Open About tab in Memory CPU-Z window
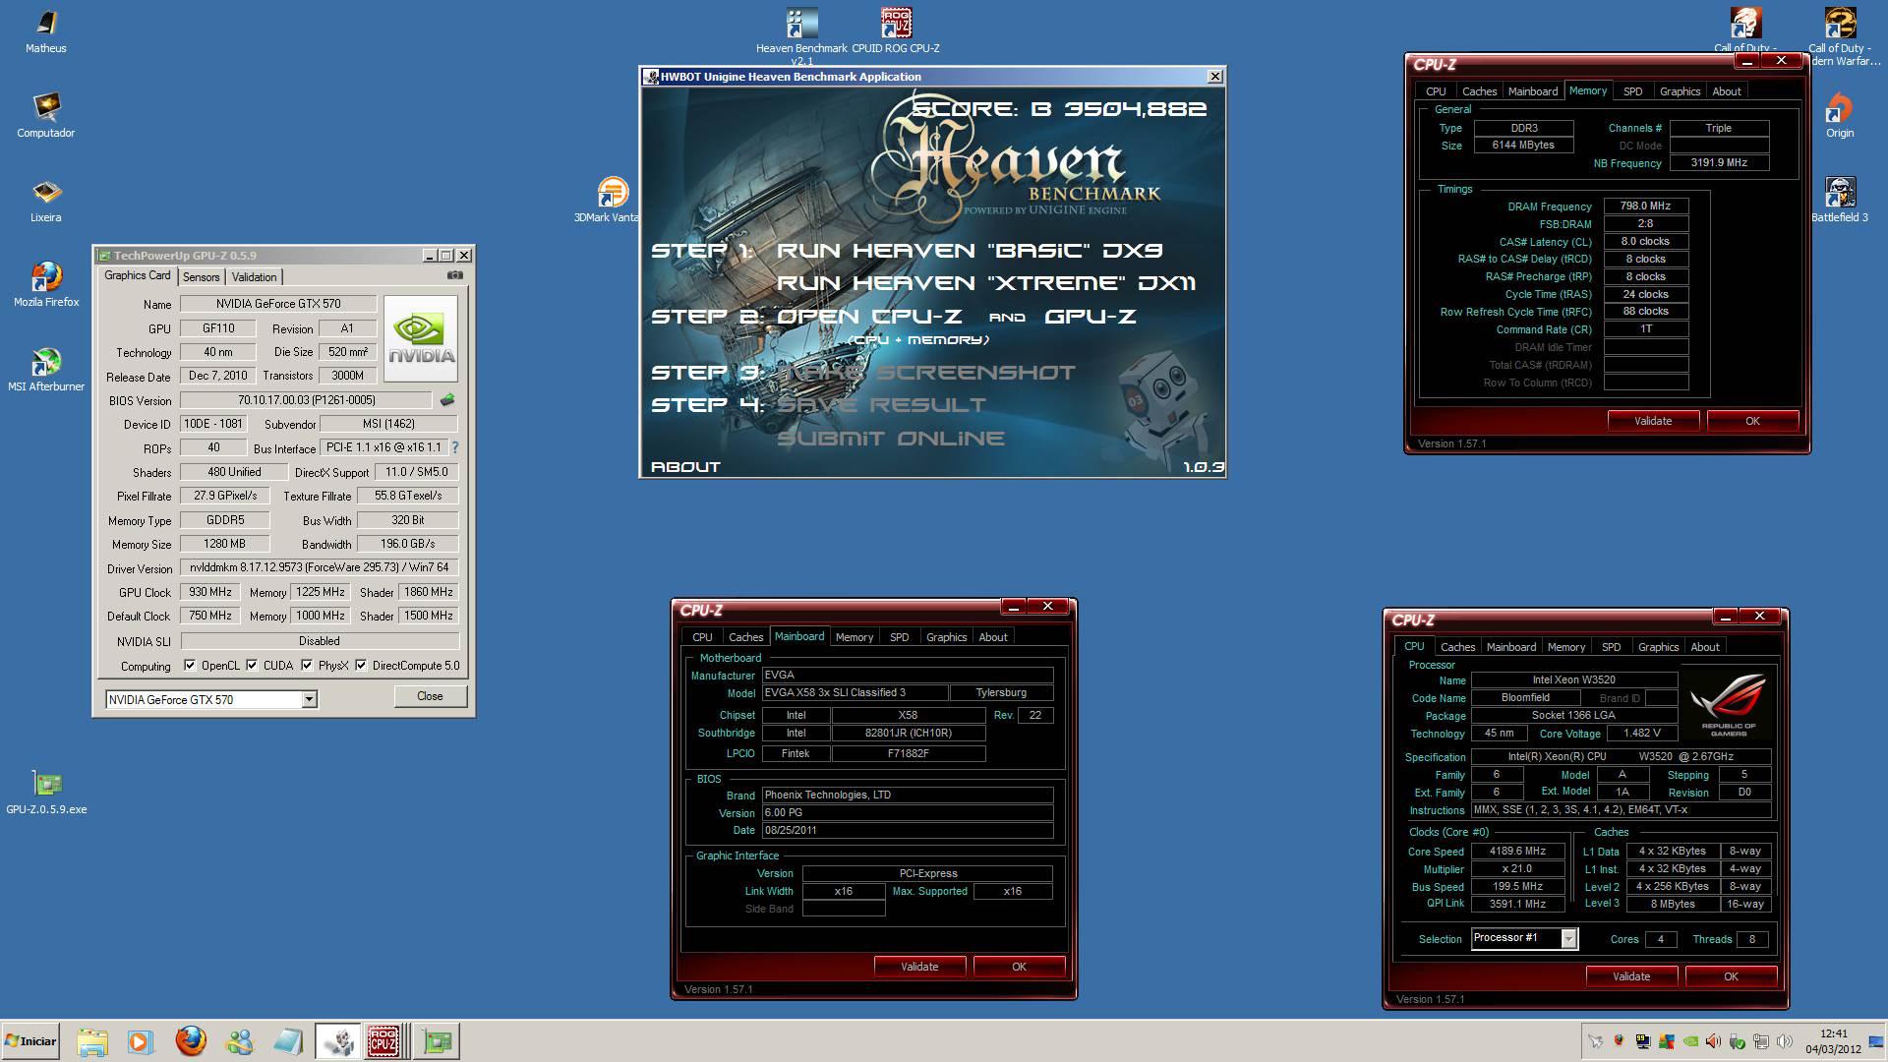The height and width of the screenshot is (1062, 1888). point(1726,91)
